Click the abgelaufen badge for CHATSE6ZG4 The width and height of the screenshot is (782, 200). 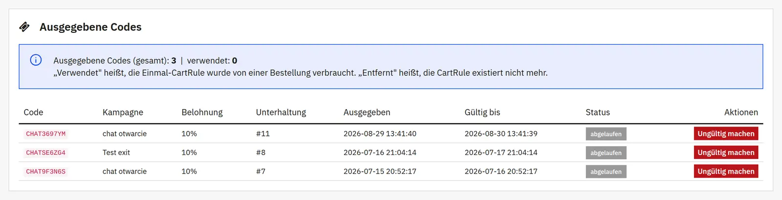pos(606,153)
